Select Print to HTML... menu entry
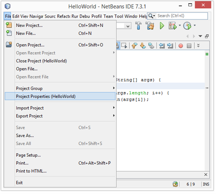Viewport: 216px width, 194px height. 60,171
